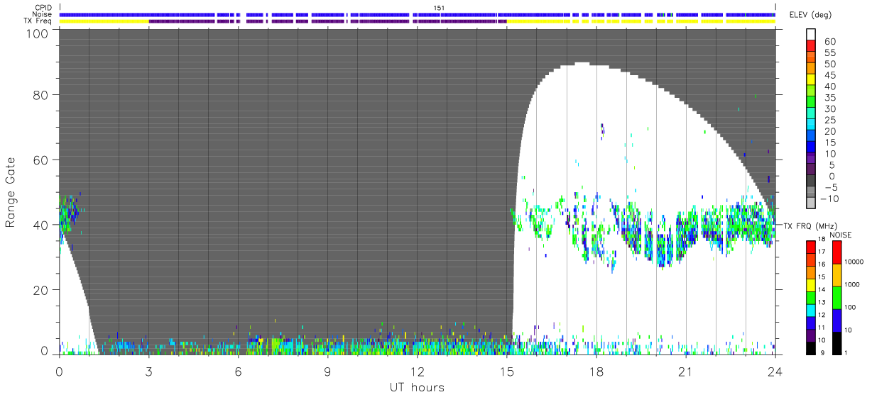Click the yellow segment of the NOISE colorbar
872x402 pixels.
point(837,275)
